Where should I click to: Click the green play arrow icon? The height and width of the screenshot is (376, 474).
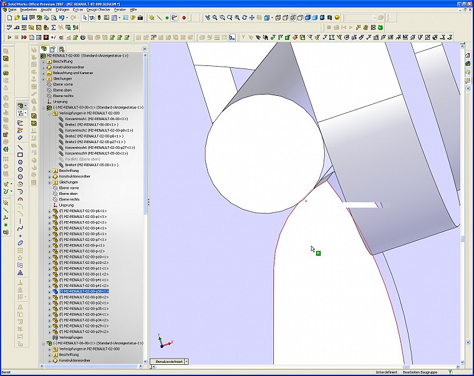(9, 37)
